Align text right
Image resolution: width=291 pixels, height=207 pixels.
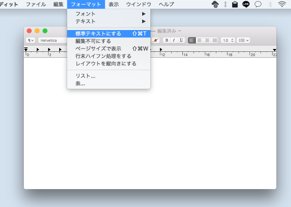(207, 40)
